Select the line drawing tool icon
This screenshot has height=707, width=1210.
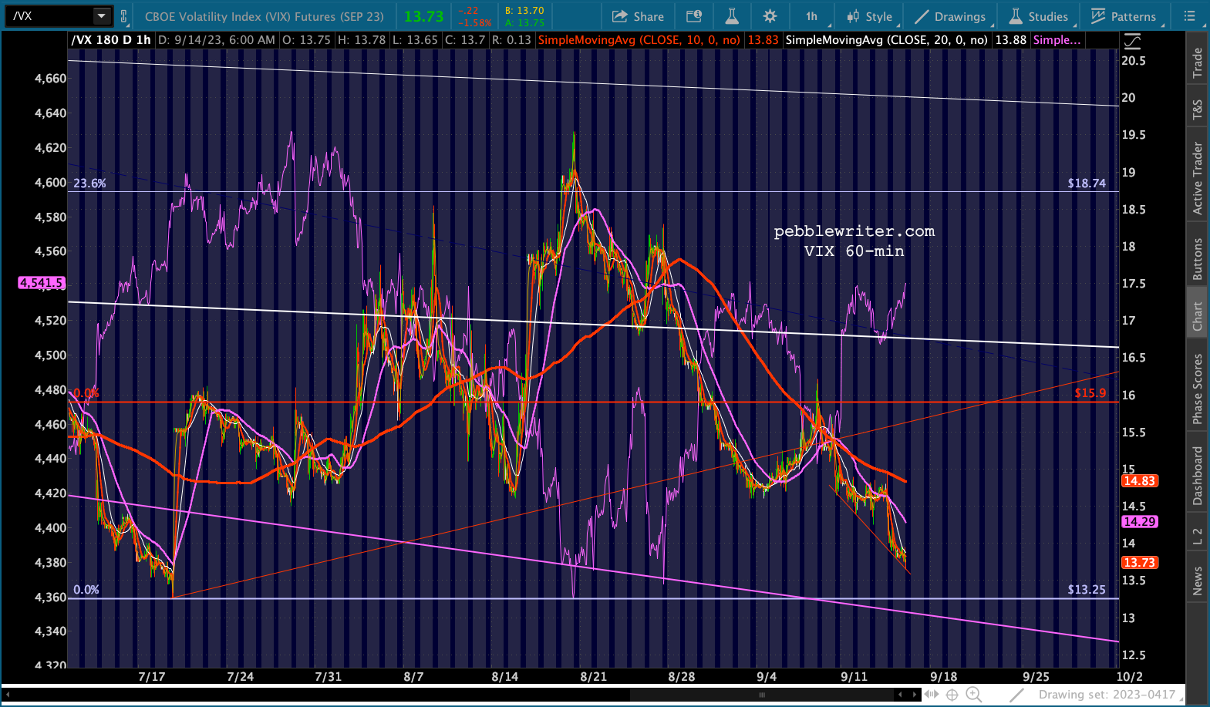(1017, 695)
